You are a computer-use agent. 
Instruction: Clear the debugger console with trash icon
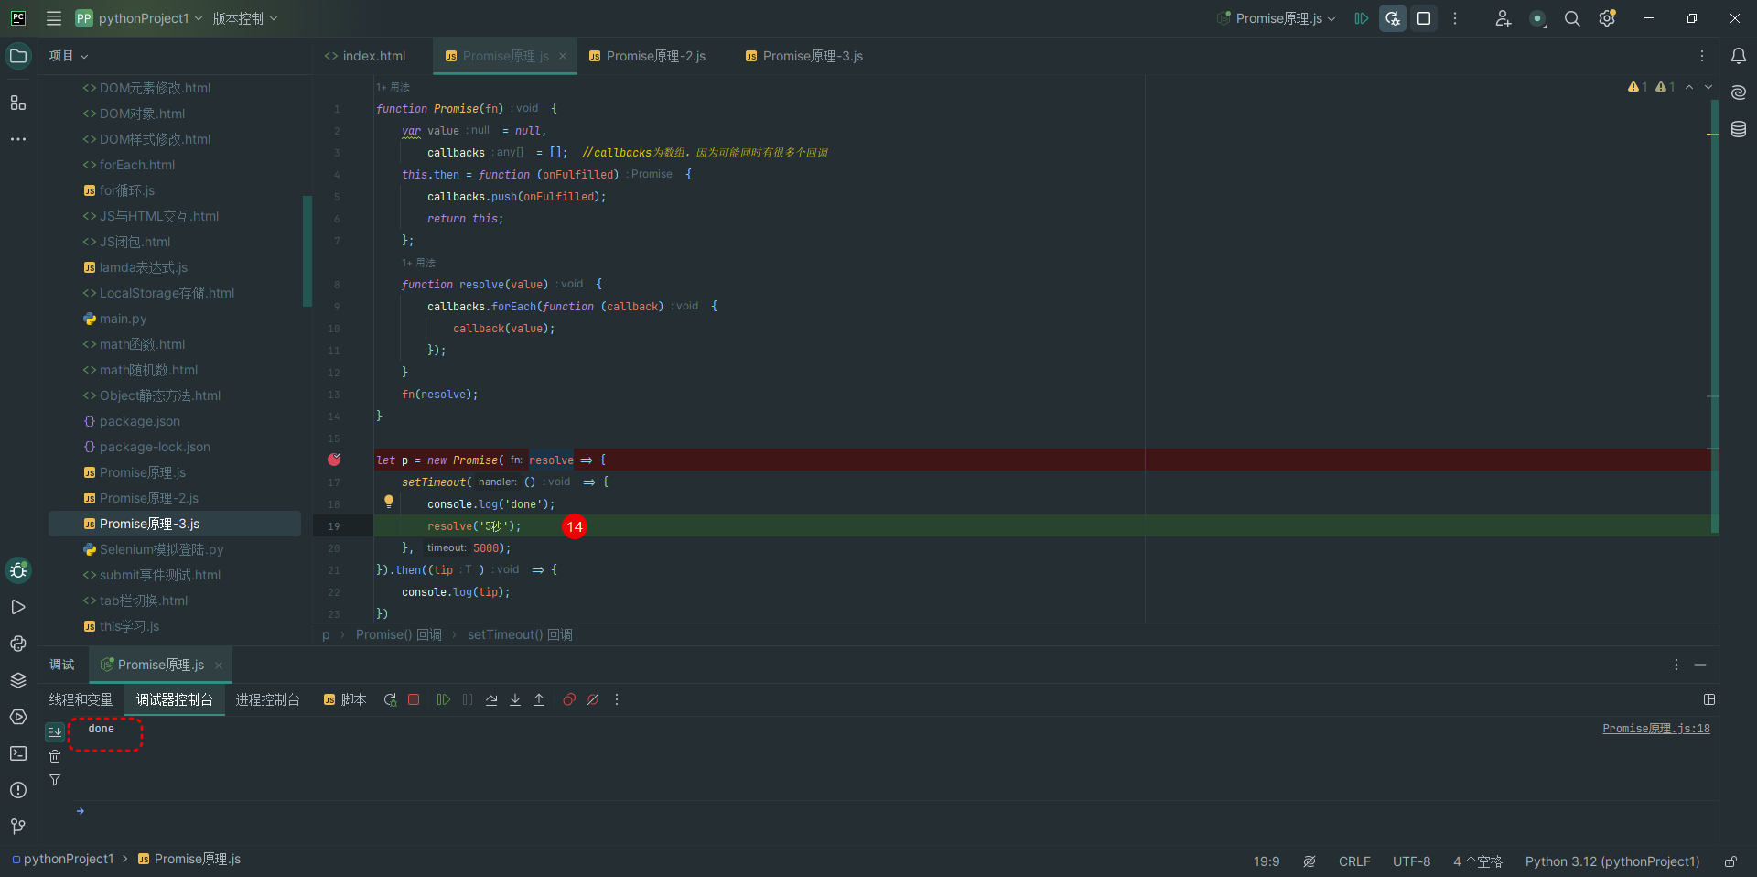coord(55,756)
